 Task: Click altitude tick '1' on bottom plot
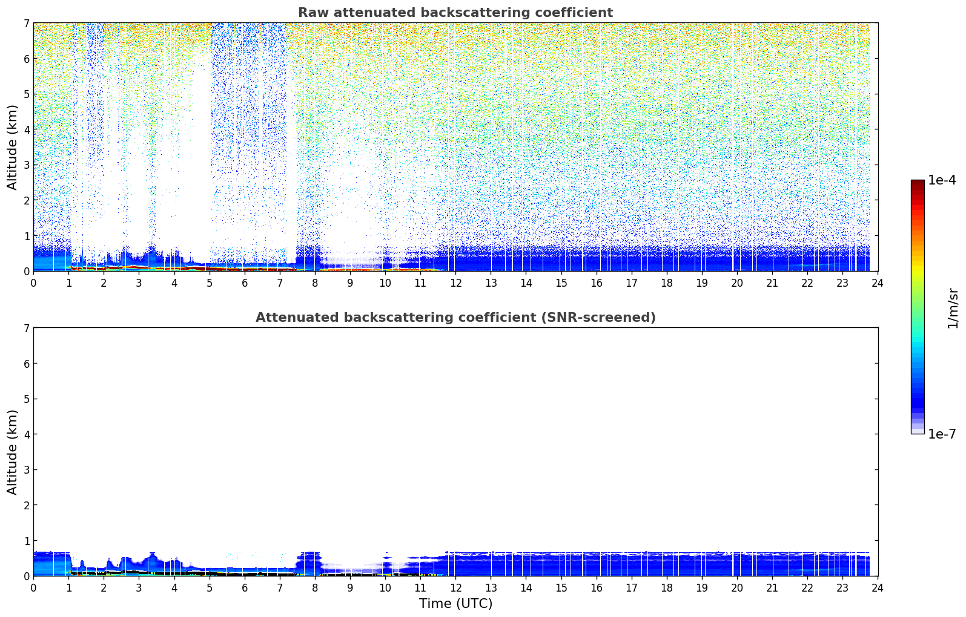(x=26, y=541)
